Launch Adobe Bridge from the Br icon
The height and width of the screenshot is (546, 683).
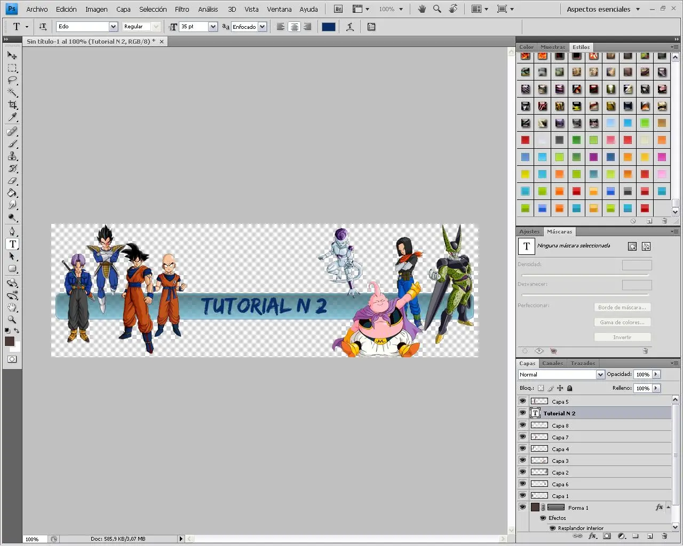[338, 9]
